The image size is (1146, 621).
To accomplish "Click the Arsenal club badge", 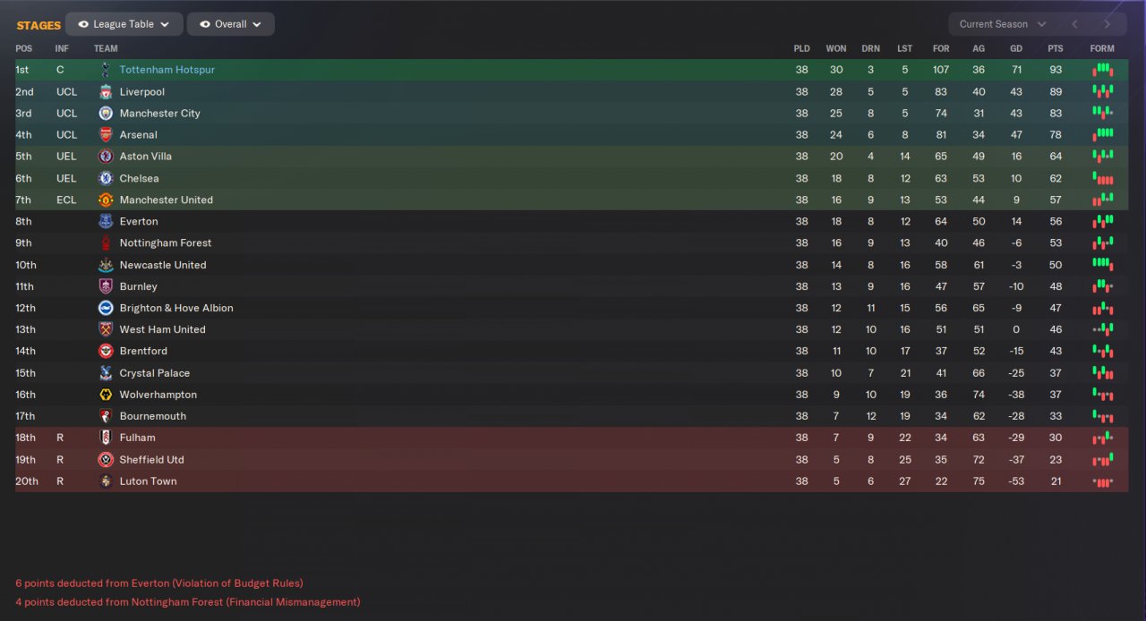I will 106,135.
